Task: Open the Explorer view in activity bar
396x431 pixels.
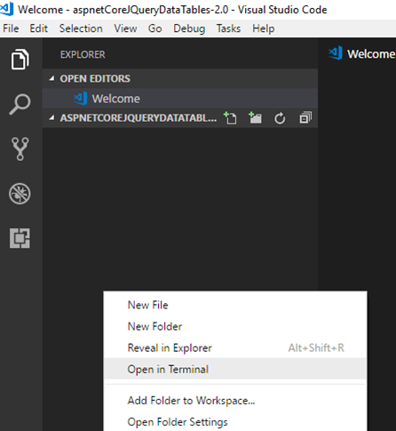Action: (20, 60)
